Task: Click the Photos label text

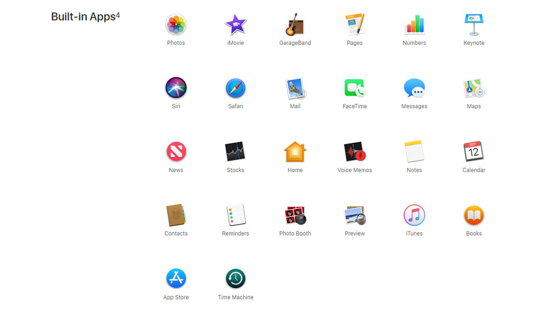Action: (x=176, y=43)
